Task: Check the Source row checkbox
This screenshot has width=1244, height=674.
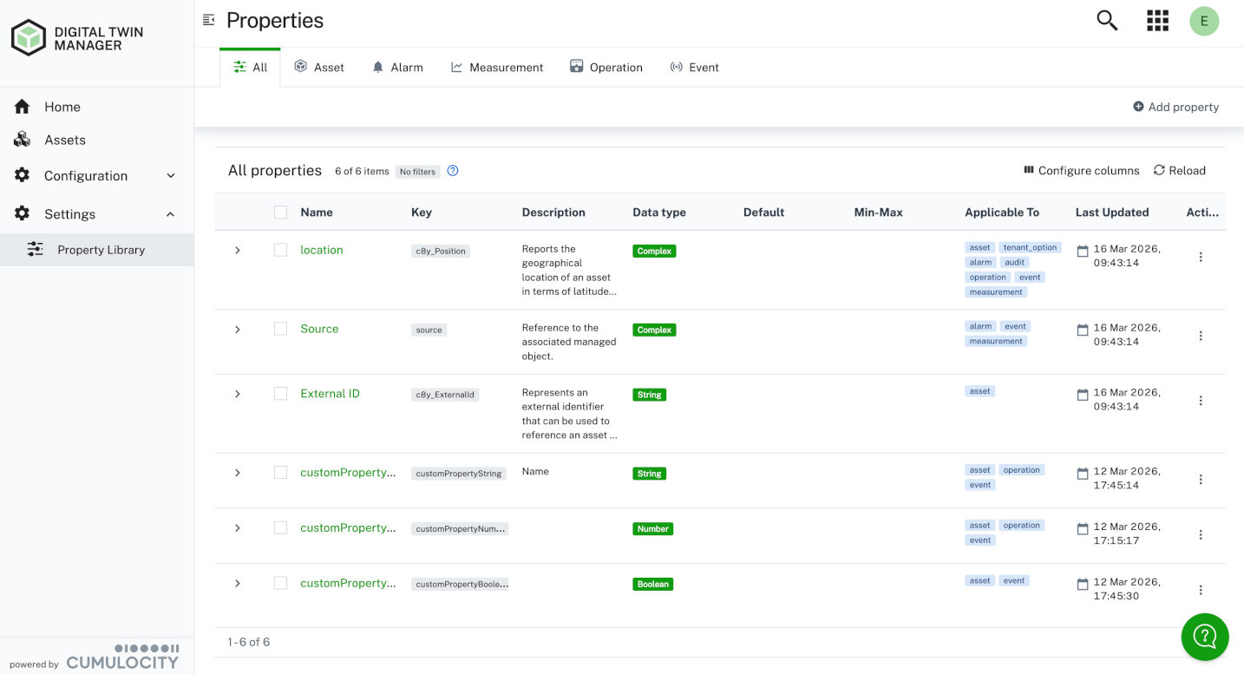Action: (x=280, y=329)
